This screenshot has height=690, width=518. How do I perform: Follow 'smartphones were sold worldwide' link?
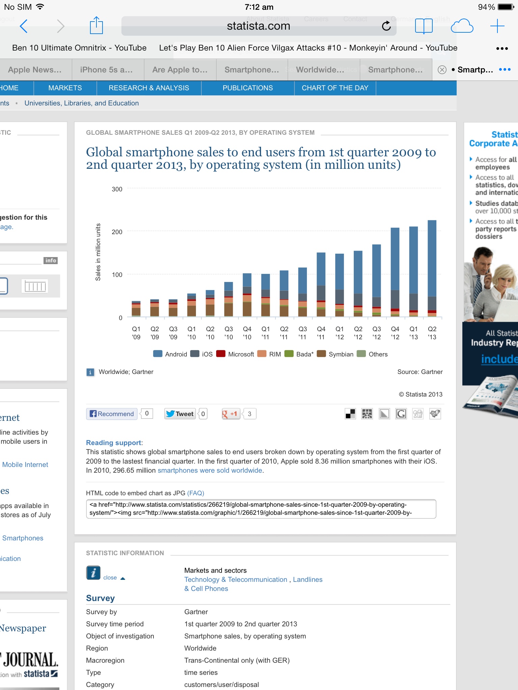click(210, 470)
